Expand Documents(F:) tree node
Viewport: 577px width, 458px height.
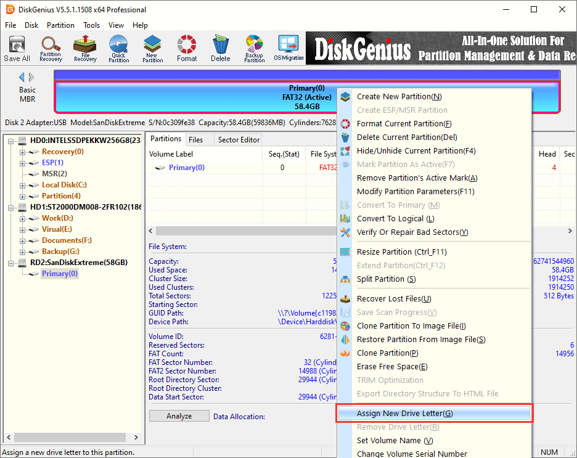[x=22, y=241]
